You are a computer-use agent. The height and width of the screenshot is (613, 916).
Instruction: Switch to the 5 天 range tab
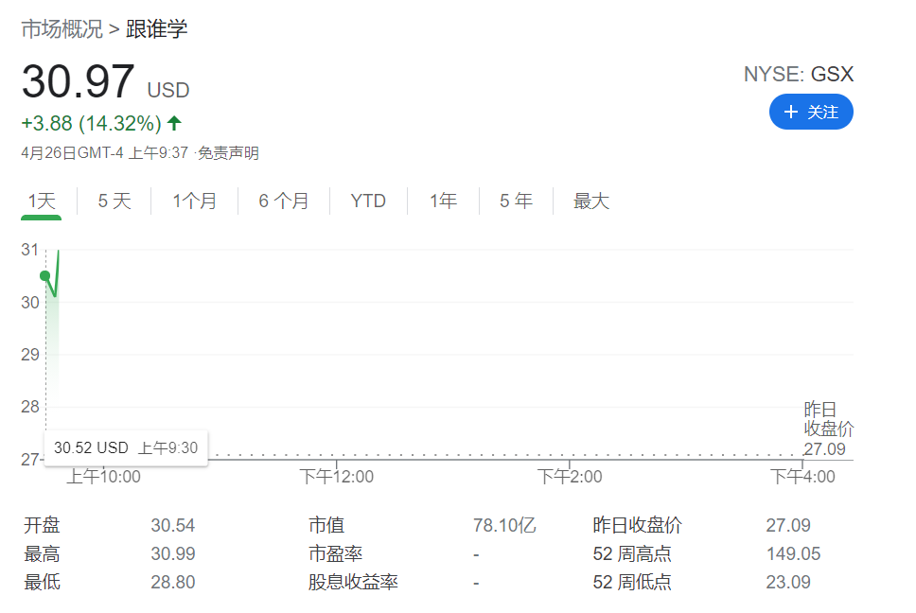click(114, 201)
